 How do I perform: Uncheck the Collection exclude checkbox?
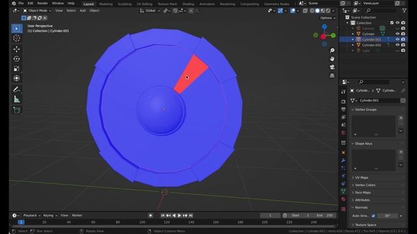(392, 23)
